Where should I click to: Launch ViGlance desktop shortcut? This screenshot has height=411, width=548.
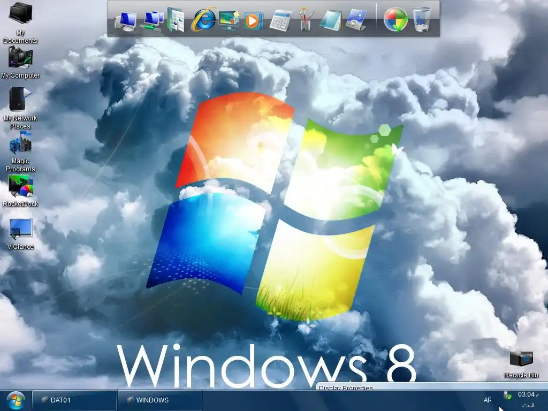tap(20, 233)
